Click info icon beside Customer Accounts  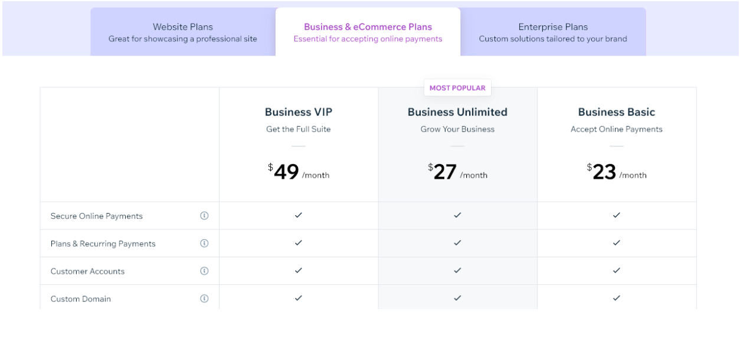(204, 271)
